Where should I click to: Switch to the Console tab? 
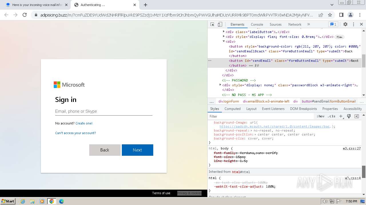[x=257, y=24]
